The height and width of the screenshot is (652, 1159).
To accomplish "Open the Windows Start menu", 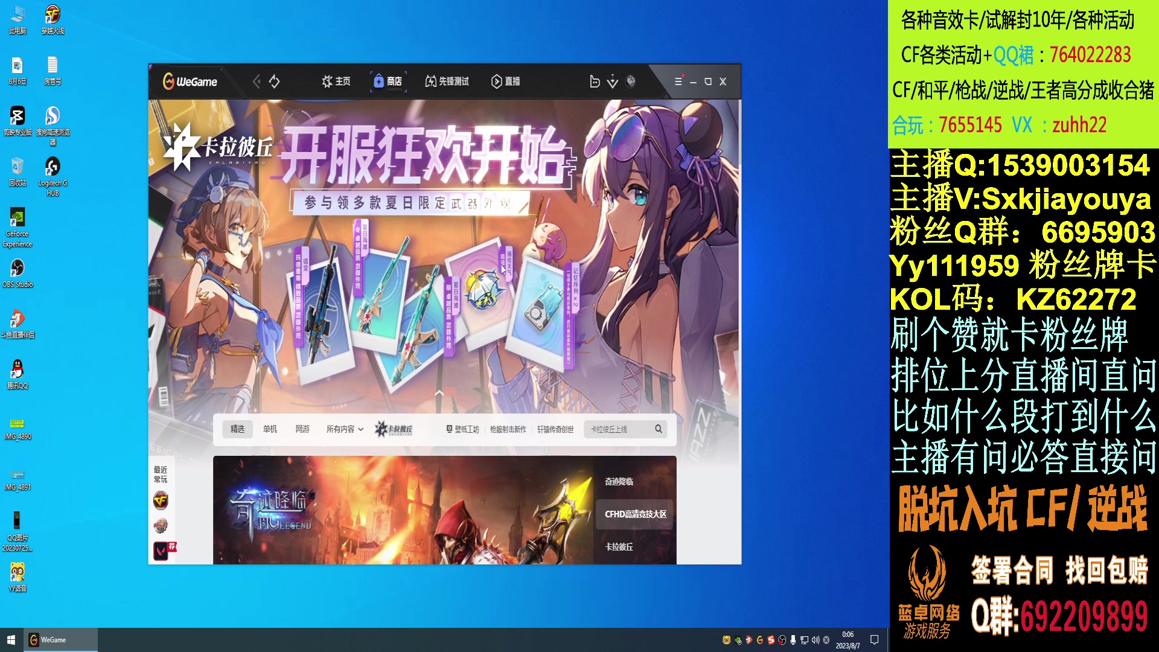I will tap(11, 640).
